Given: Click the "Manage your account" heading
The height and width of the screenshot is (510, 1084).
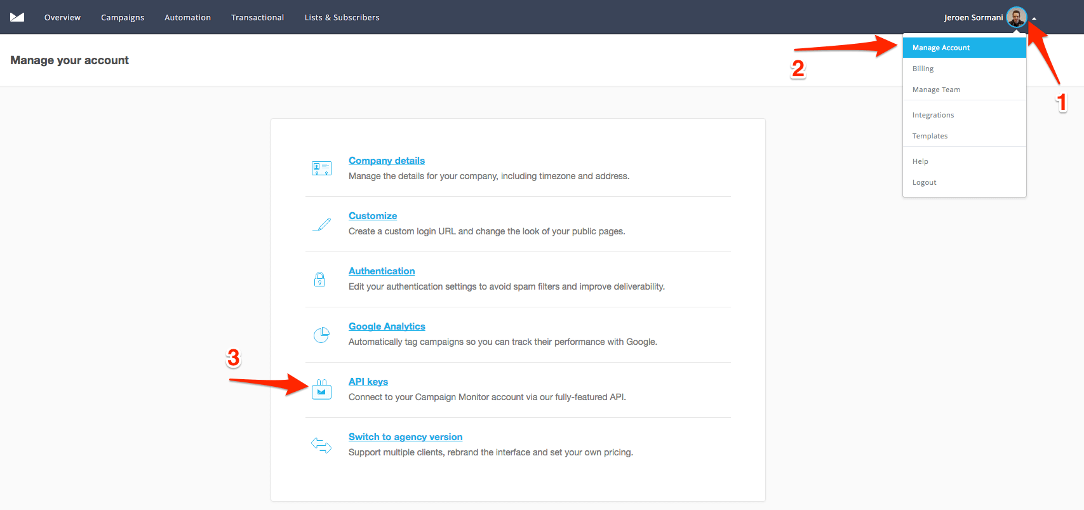Looking at the screenshot, I should pyautogui.click(x=69, y=60).
